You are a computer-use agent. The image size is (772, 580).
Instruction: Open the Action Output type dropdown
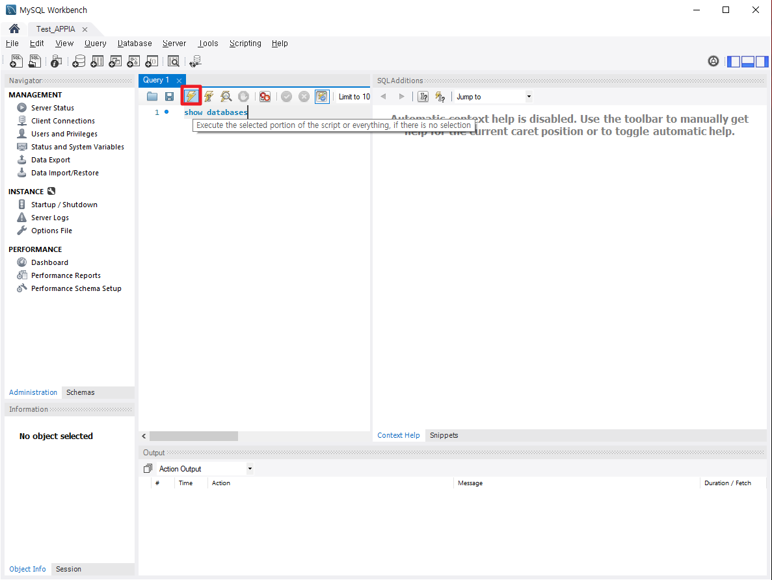(205, 468)
